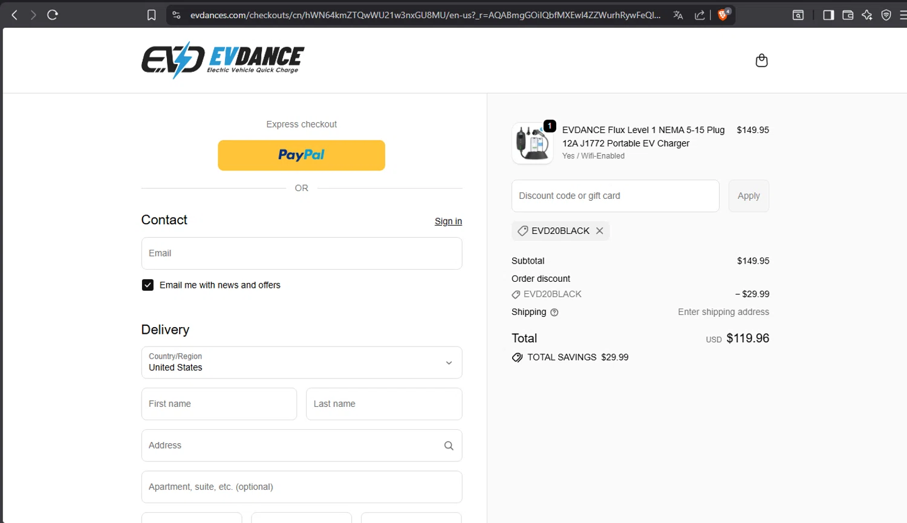Click the Yes / Wifi-Enabled variant text
The image size is (907, 523).
tap(593, 156)
